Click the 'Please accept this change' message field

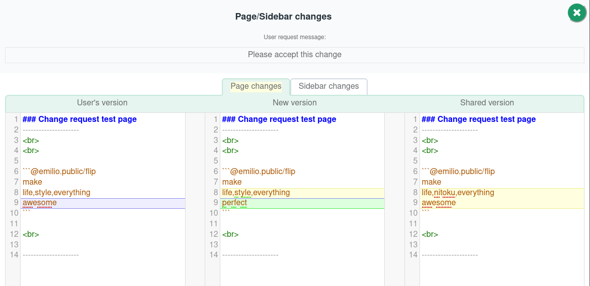[295, 55]
